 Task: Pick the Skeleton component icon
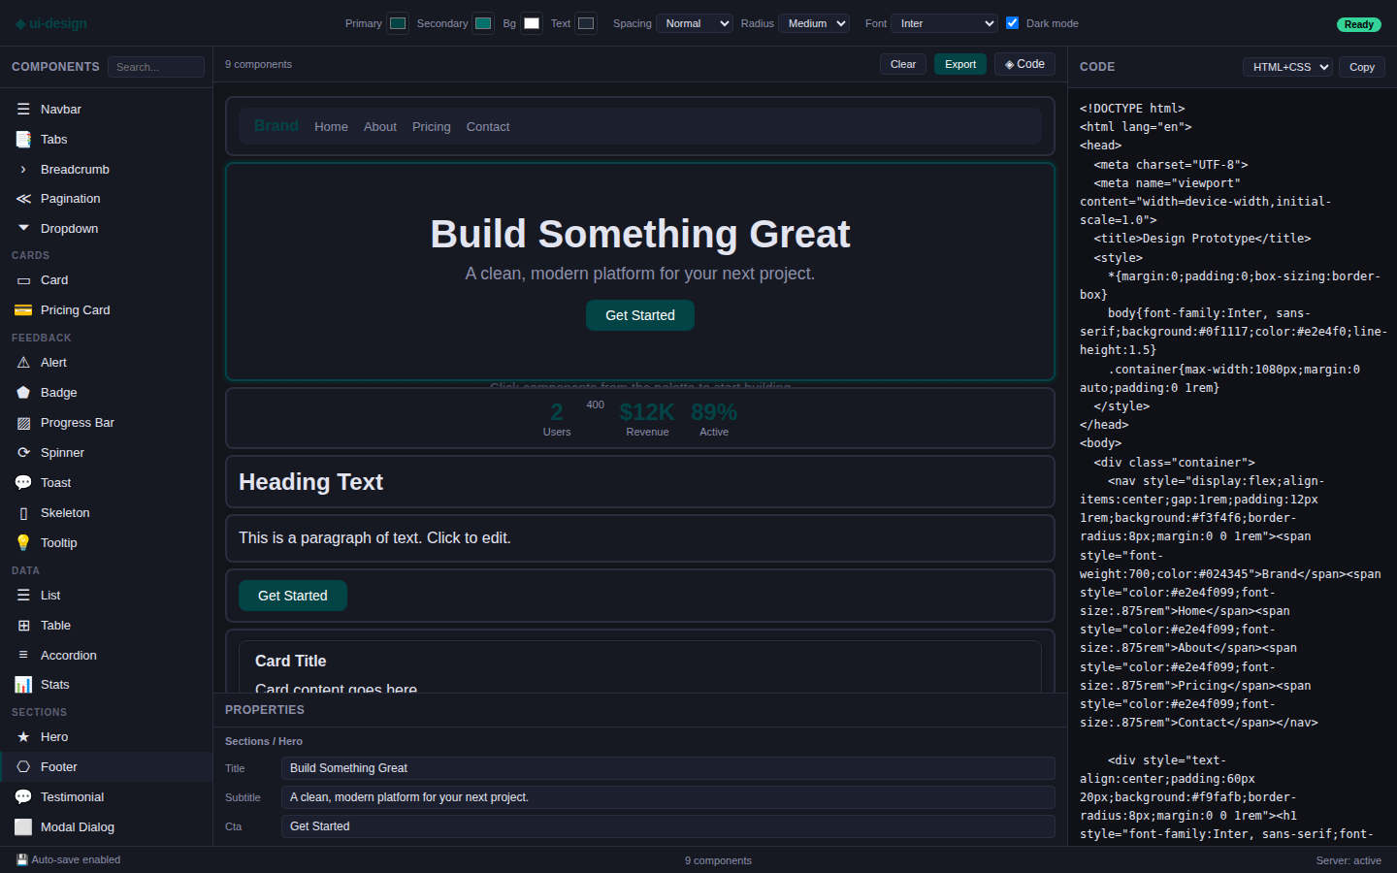23,513
